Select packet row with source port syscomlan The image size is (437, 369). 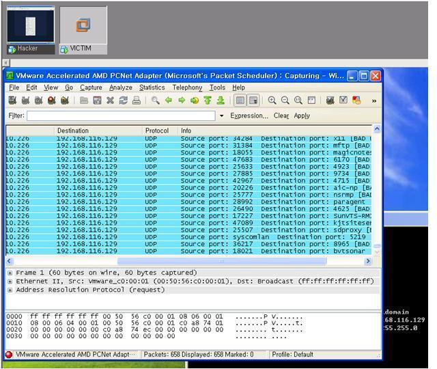(188, 237)
